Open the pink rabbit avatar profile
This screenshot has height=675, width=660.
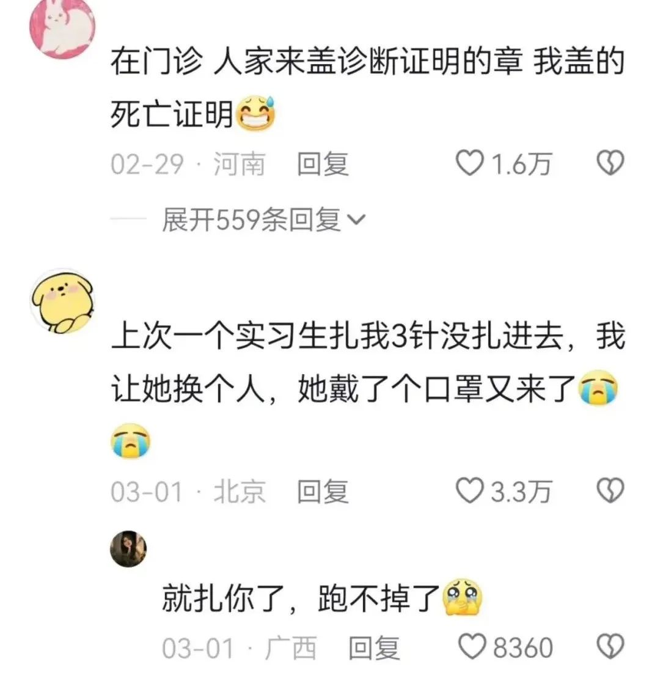[x=62, y=28]
